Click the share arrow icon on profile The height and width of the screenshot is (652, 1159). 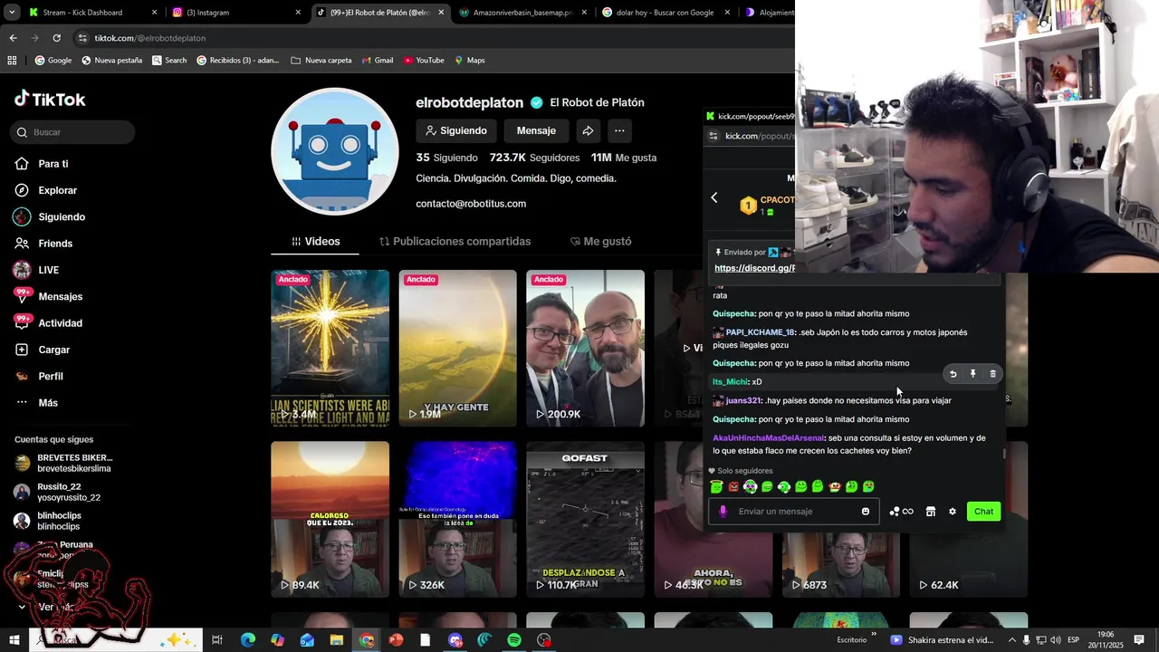(x=588, y=130)
